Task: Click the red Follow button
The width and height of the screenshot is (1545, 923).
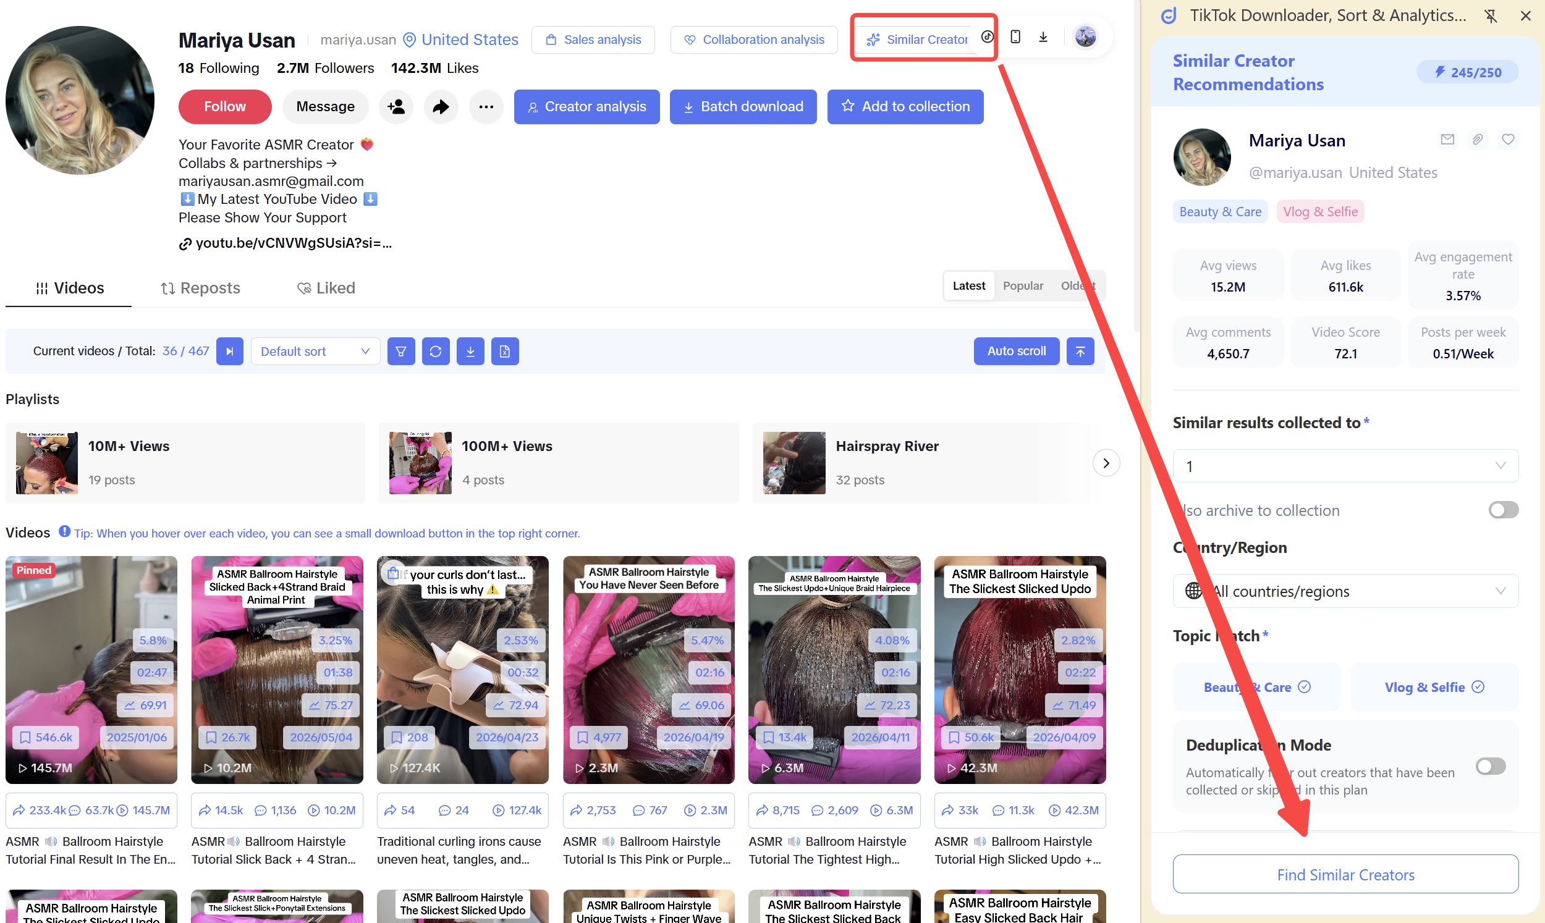Action: (224, 107)
